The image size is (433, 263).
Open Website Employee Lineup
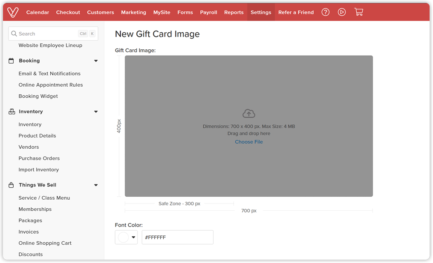click(x=50, y=45)
